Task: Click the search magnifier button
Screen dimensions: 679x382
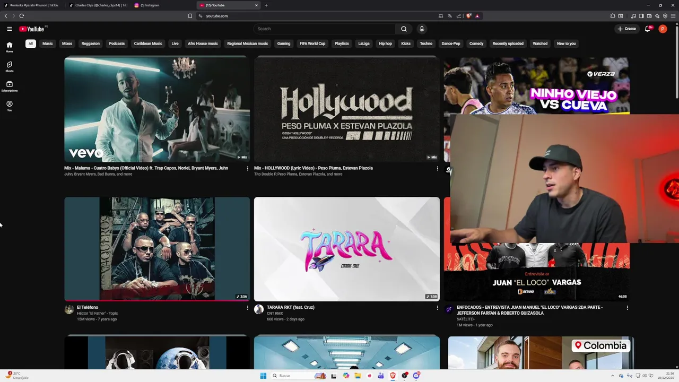Action: pos(404,29)
